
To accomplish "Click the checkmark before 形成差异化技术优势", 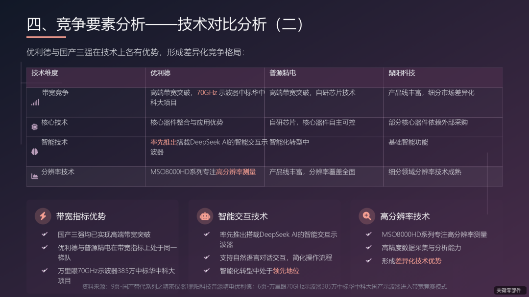I will point(368,260).
